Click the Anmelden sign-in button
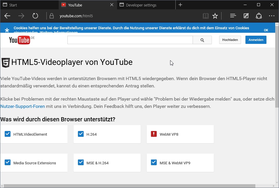The height and width of the screenshot is (188, 279). tap(256, 40)
